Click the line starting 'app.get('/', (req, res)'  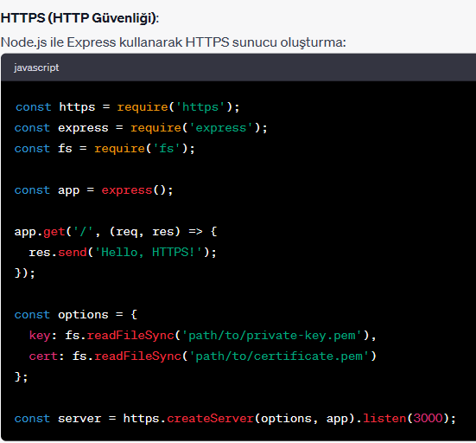[116, 232]
